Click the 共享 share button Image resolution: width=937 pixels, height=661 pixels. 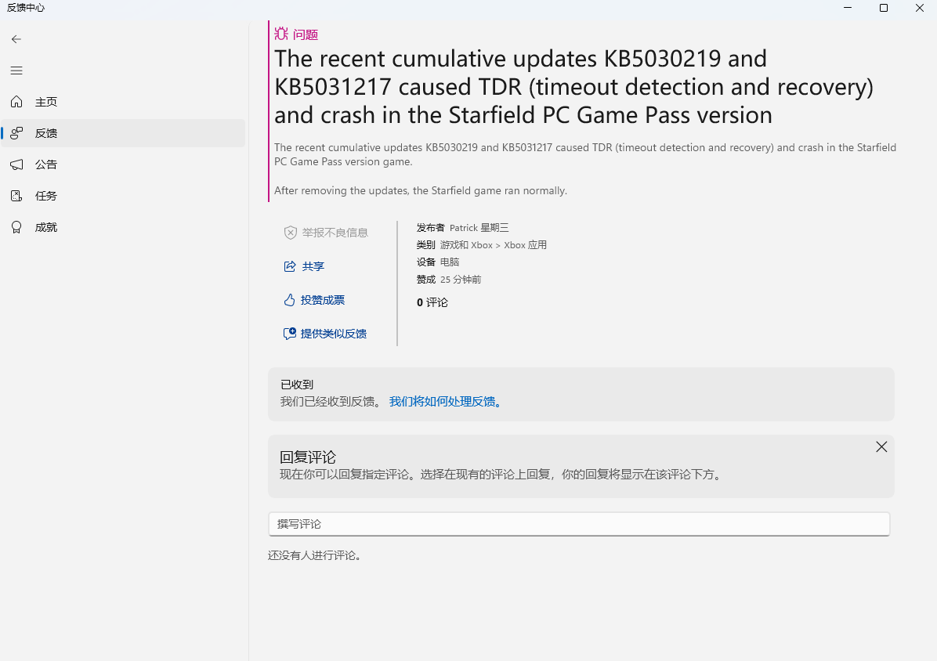click(x=304, y=266)
